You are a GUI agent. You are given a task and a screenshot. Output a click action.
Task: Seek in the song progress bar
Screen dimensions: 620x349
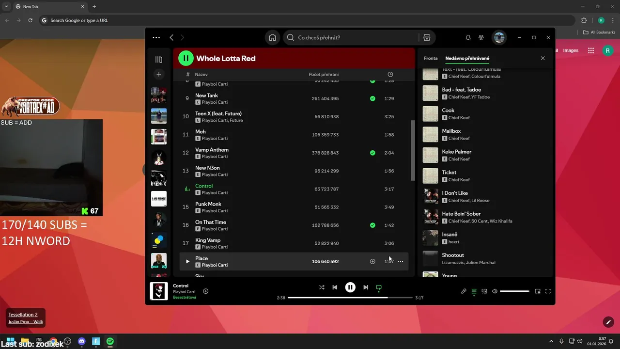point(350,298)
